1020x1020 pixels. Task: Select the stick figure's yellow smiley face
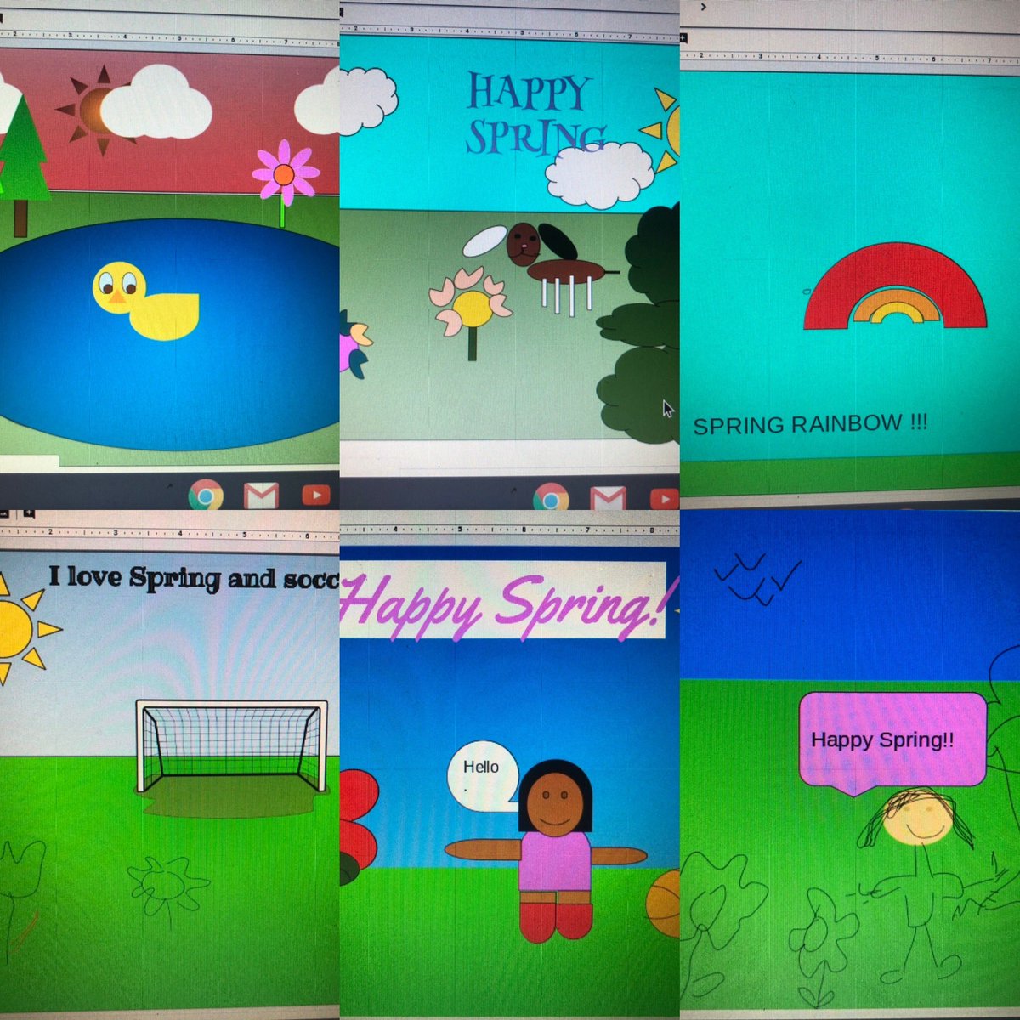pyautogui.click(x=917, y=818)
